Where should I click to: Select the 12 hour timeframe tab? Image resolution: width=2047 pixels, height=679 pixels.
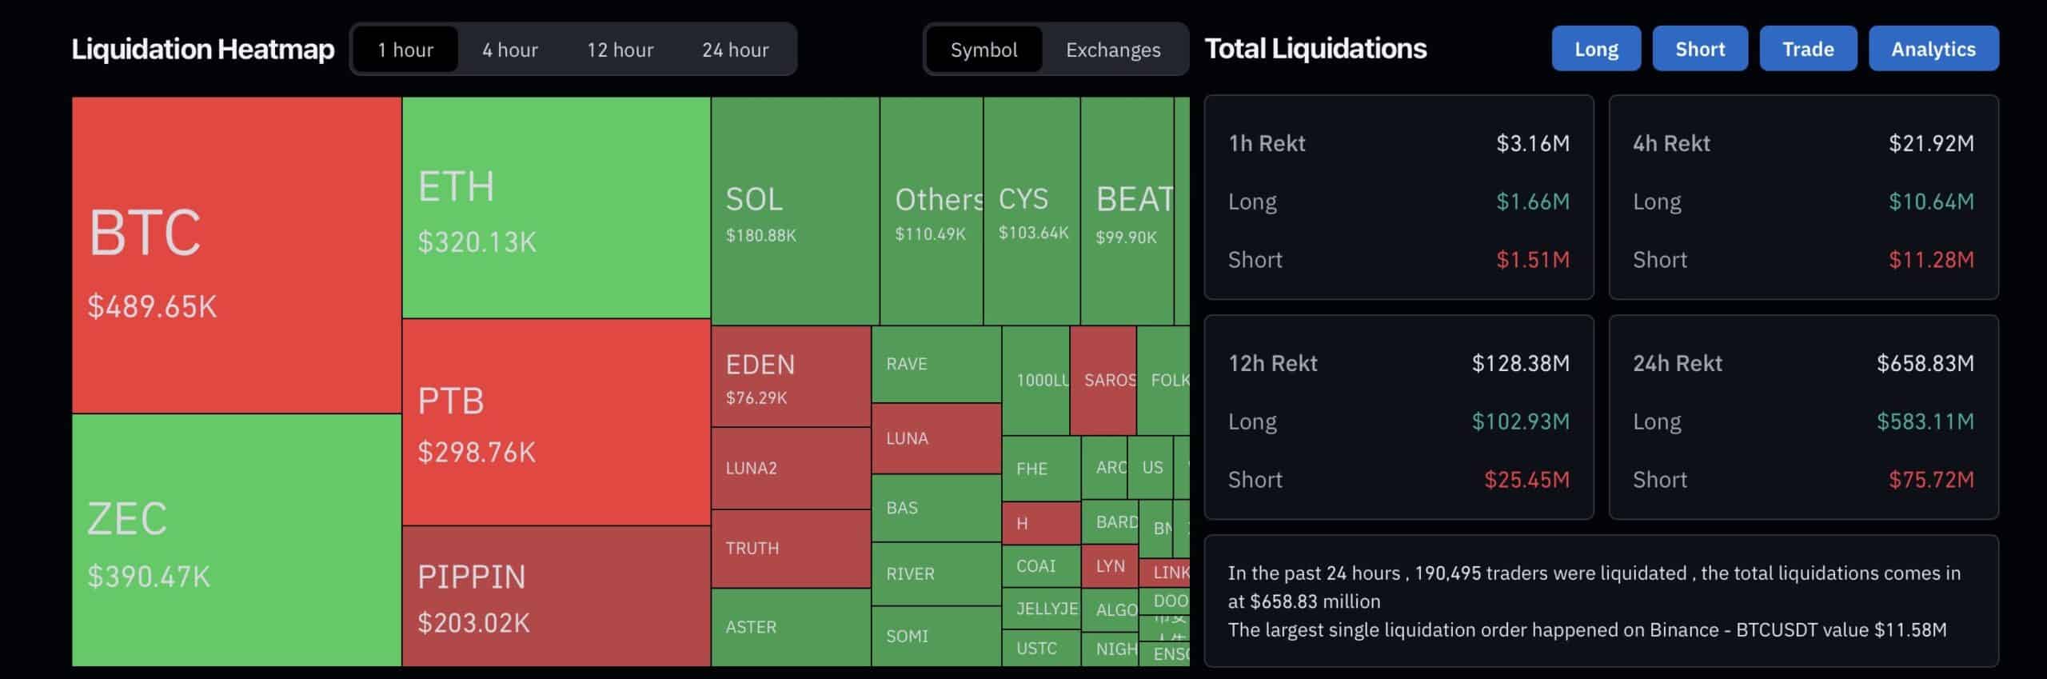[620, 50]
